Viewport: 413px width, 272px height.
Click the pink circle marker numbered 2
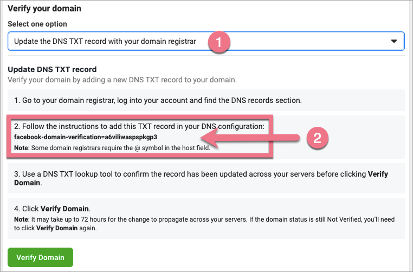point(318,138)
